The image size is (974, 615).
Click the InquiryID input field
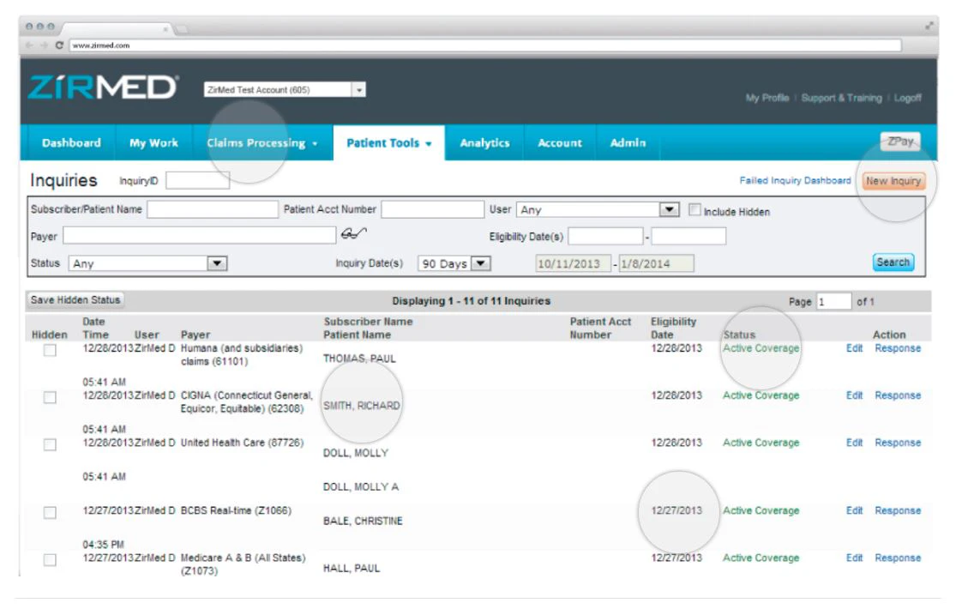197,180
